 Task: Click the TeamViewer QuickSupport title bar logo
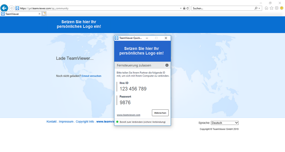117,38
